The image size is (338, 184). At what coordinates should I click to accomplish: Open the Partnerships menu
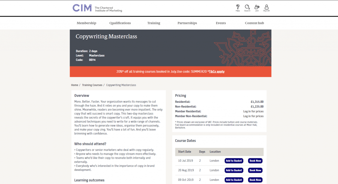point(187,23)
